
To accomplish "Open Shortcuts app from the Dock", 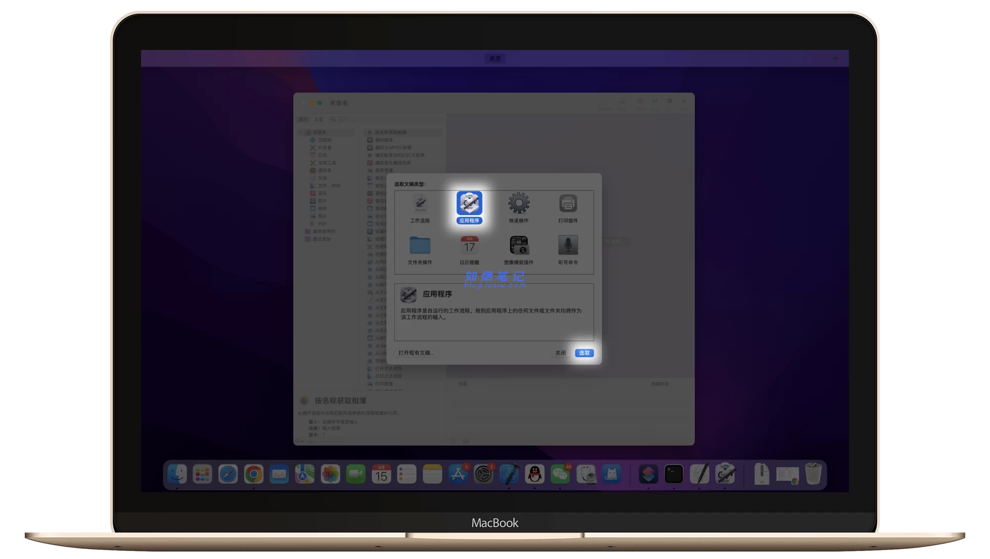I will 648,474.
